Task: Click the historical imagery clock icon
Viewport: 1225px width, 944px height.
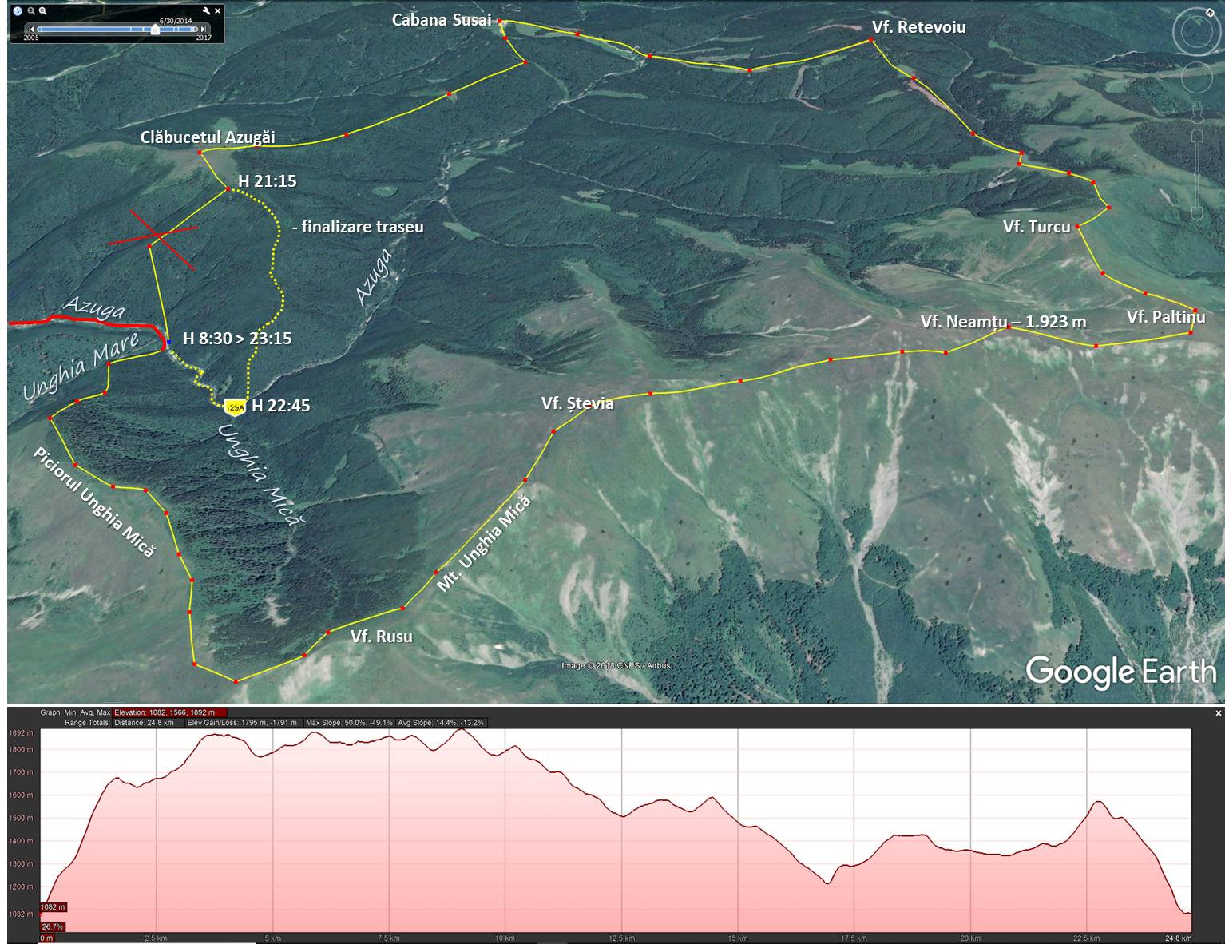Action: click(x=18, y=11)
